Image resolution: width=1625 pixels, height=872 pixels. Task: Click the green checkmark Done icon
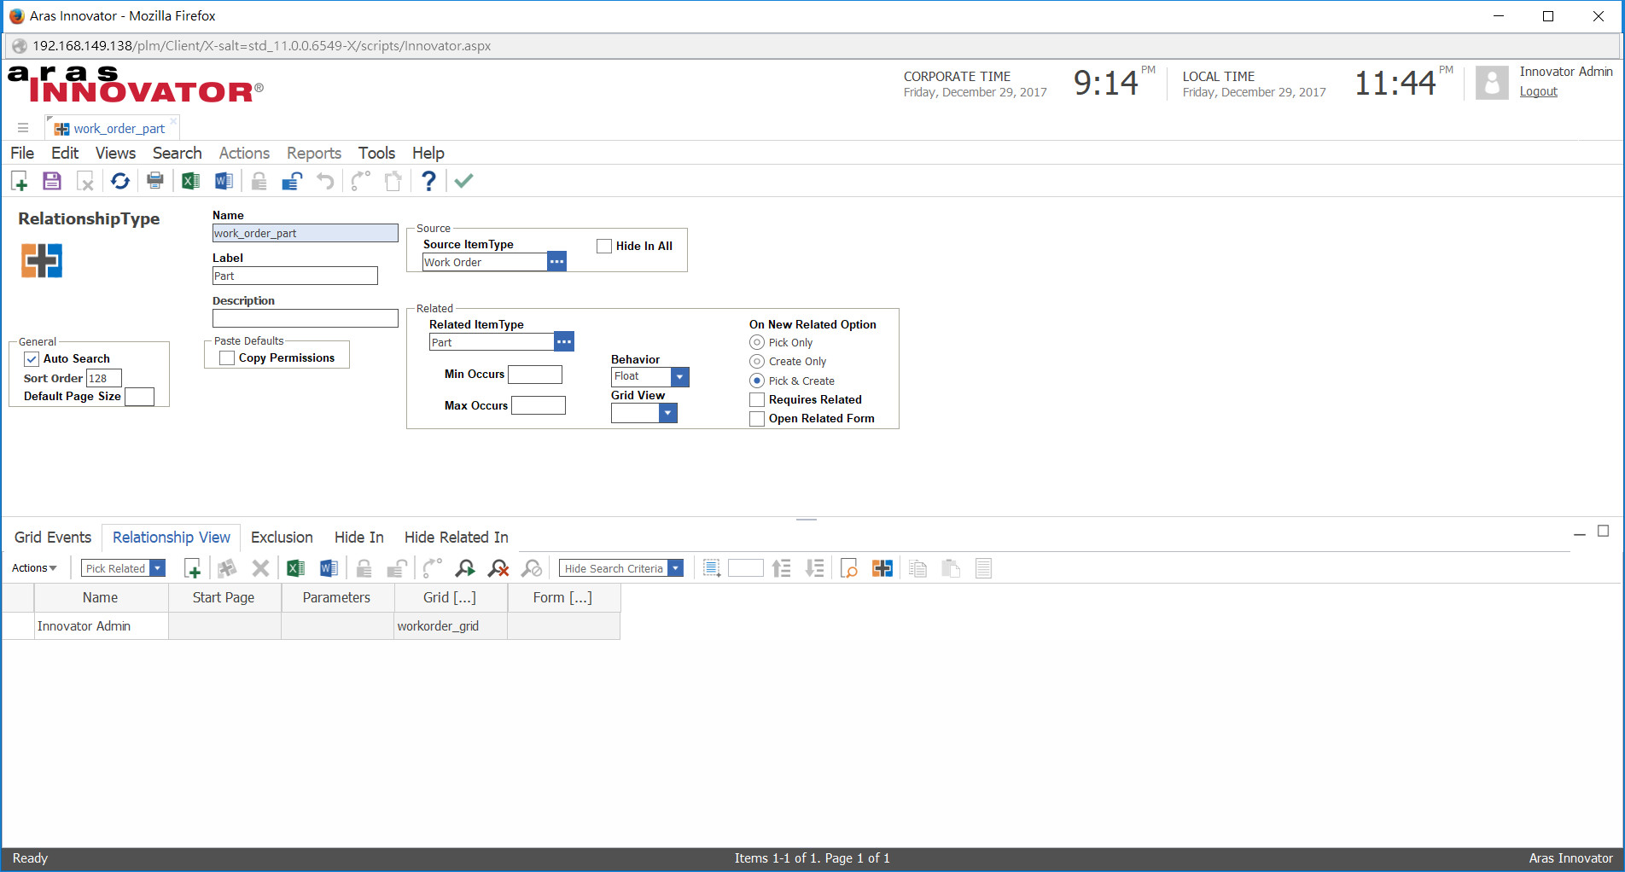coord(463,181)
